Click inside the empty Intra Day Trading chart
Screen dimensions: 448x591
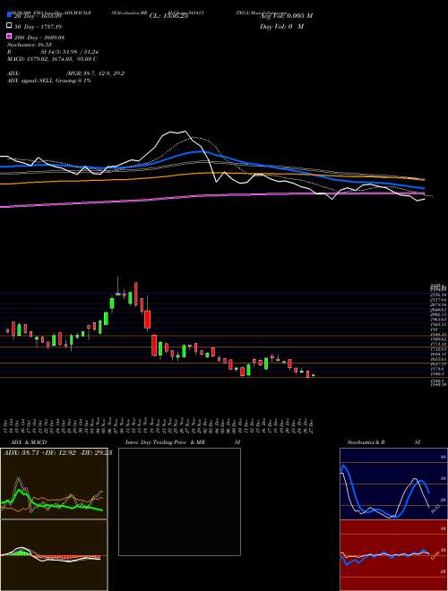[x=179, y=501]
